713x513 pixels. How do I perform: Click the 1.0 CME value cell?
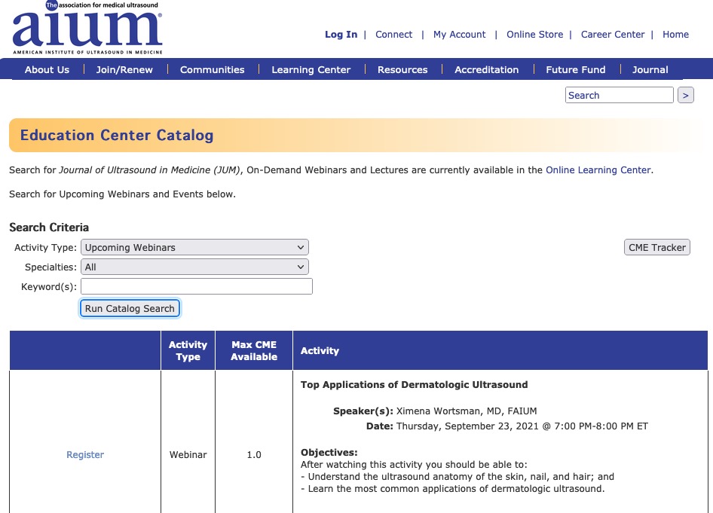(254, 454)
